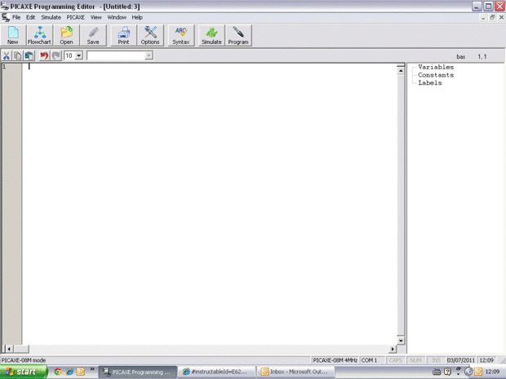
Task: Create a new file with New icon
Action: tap(13, 35)
